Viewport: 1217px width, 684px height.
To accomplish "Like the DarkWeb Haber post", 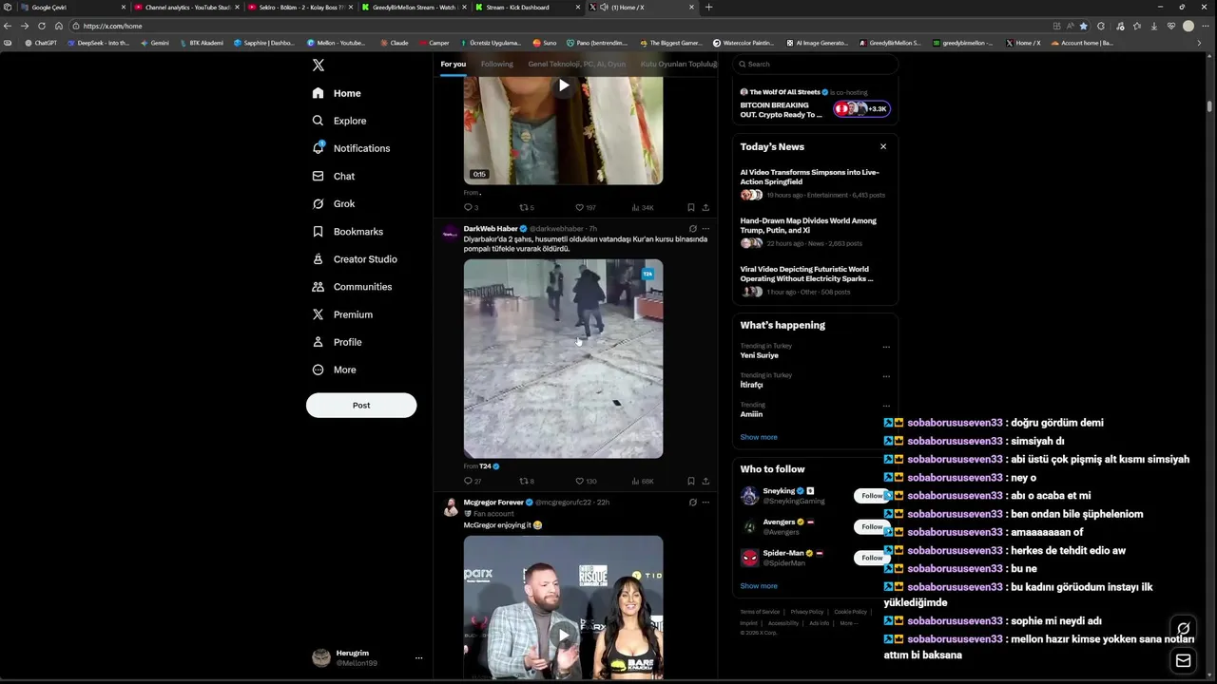I will pos(586,481).
